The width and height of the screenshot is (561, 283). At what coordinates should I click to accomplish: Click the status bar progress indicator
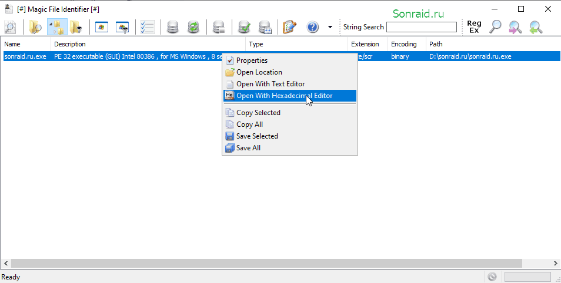click(x=527, y=277)
